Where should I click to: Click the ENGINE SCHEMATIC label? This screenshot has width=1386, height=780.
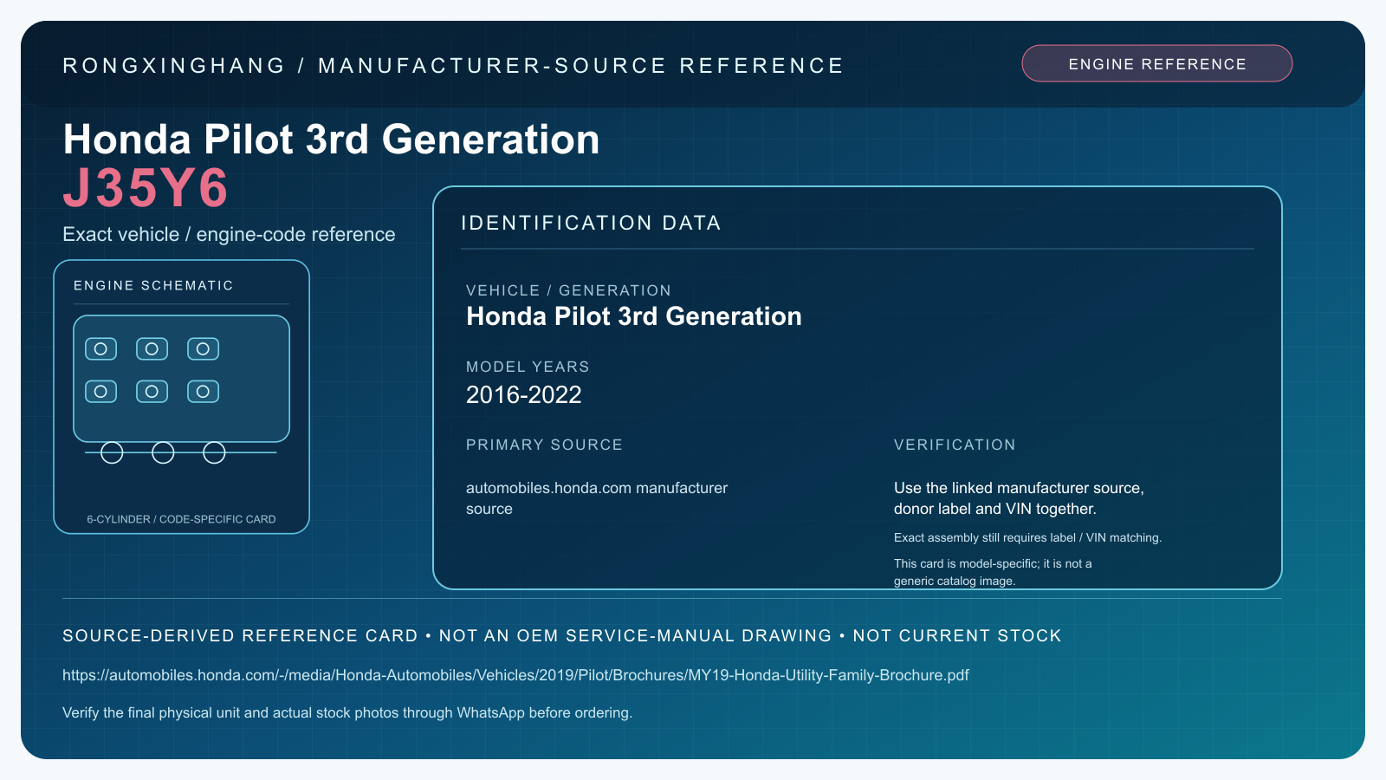[153, 285]
